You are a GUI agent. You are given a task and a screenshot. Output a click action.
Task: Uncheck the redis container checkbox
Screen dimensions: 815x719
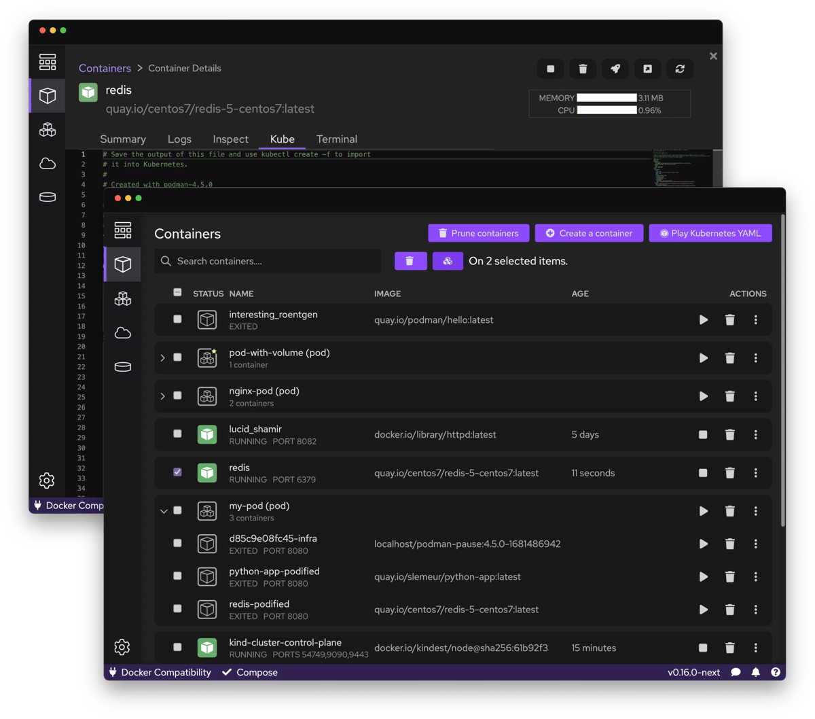pos(177,472)
